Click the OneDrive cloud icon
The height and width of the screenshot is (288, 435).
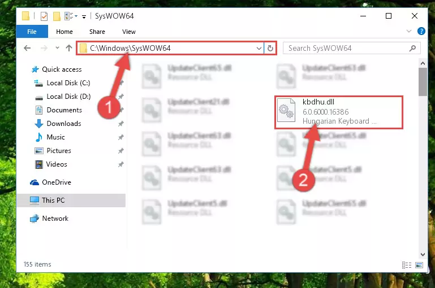34,182
